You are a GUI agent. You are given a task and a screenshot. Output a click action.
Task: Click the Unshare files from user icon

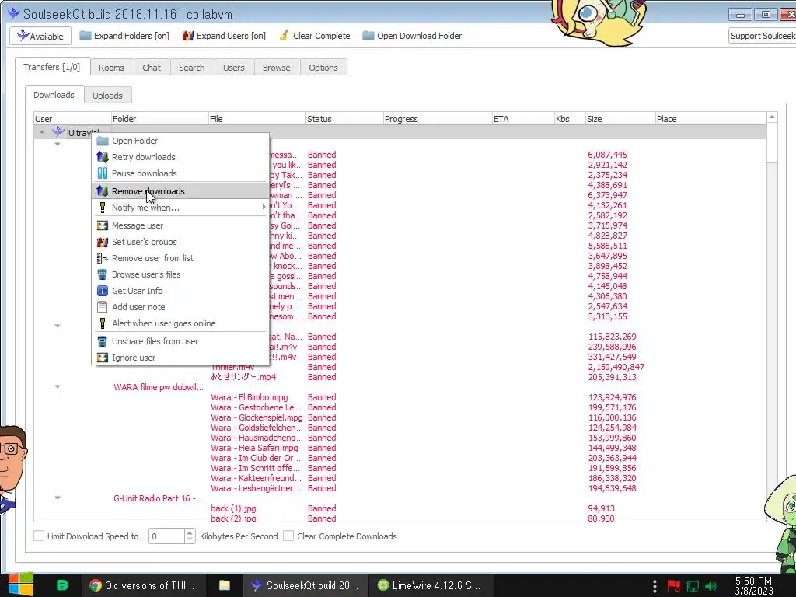pos(103,341)
